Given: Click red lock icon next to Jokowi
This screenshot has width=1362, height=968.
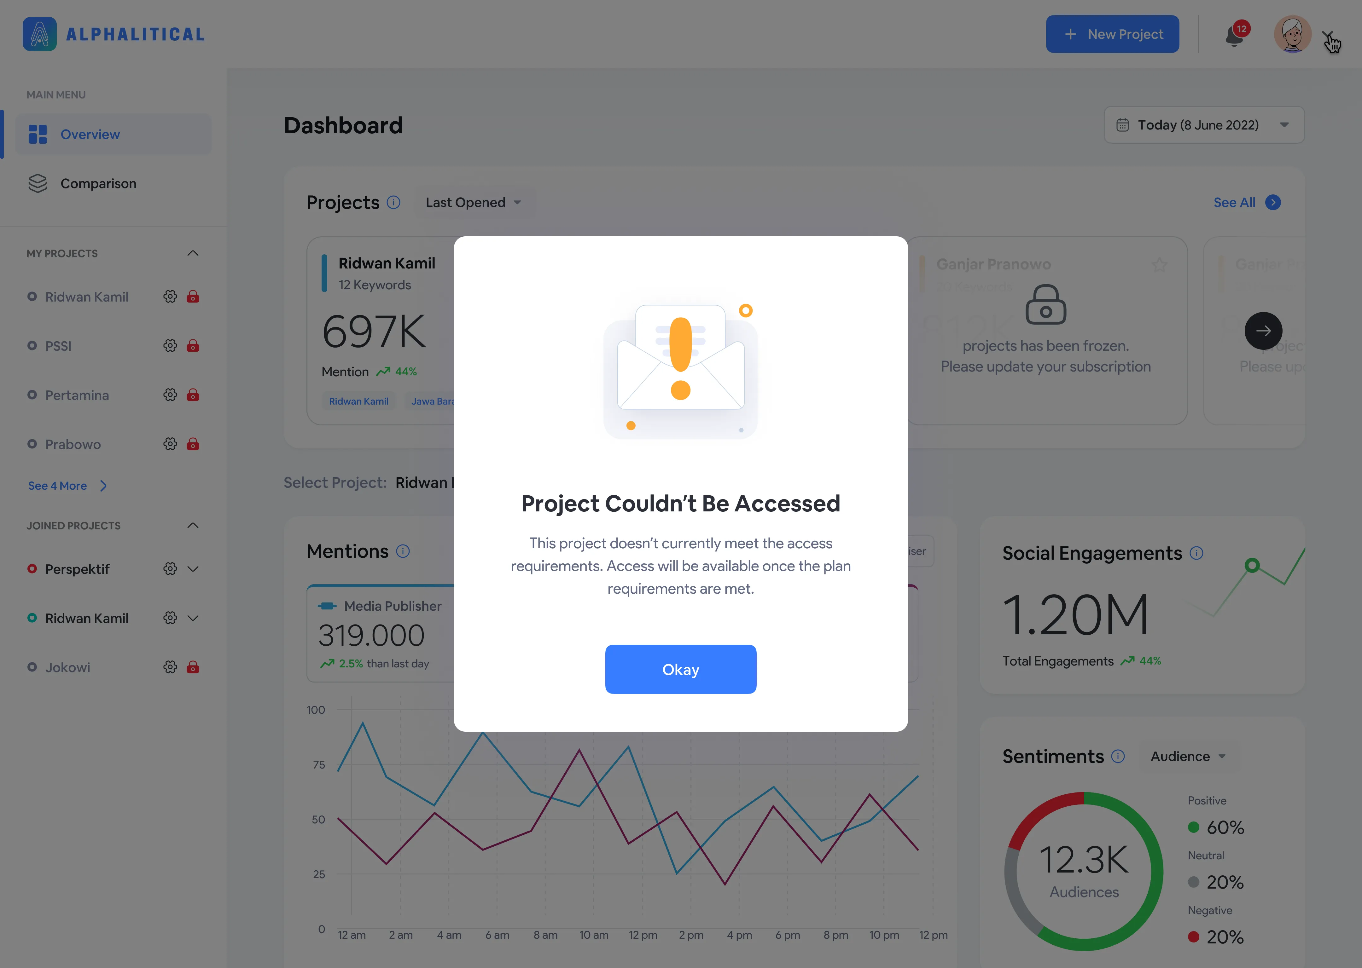Looking at the screenshot, I should pyautogui.click(x=193, y=667).
